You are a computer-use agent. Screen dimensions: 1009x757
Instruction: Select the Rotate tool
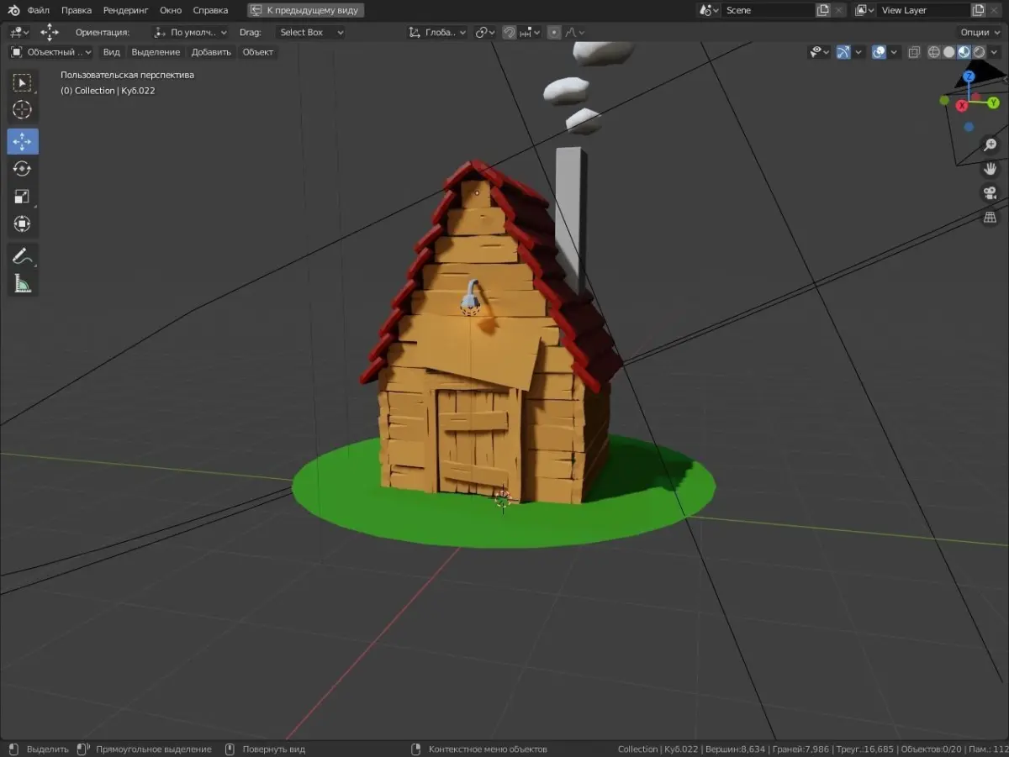point(23,169)
